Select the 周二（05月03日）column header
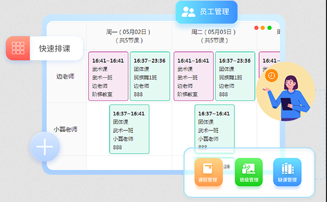The width and height of the screenshot is (327, 202). click(214, 36)
